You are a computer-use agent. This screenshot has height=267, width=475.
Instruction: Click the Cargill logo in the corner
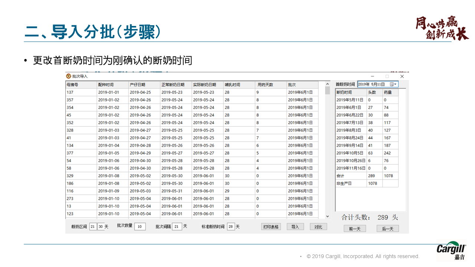coord(451,251)
